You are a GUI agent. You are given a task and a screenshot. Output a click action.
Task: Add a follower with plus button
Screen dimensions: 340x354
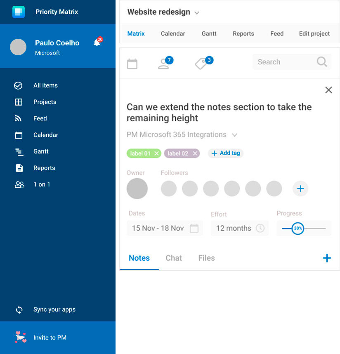tap(300, 189)
